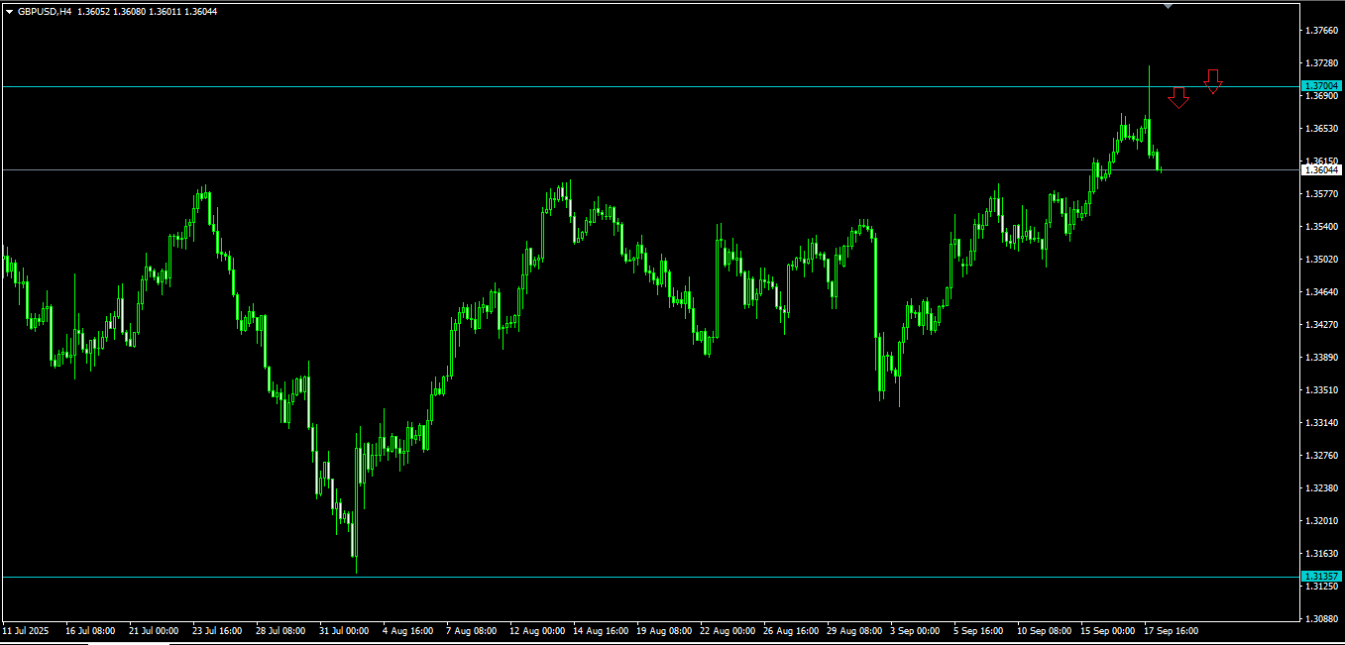The image size is (1345, 645).
Task: Click the 11 Jul 2025 date label
Action: coord(26,630)
